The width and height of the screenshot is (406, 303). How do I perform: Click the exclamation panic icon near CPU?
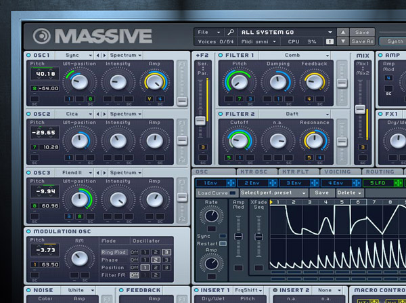click(330, 41)
